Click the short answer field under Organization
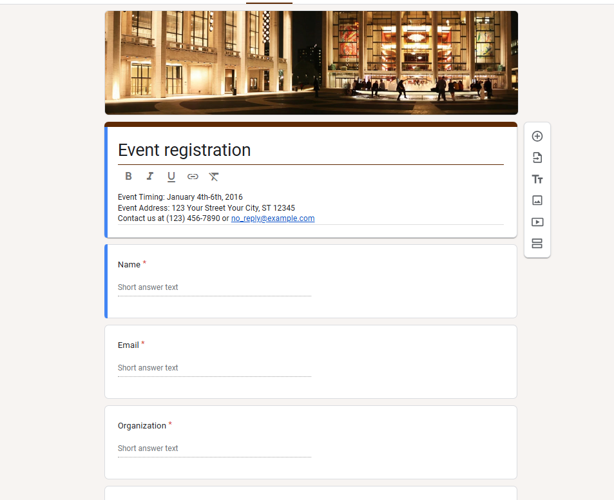The image size is (614, 500). [214, 448]
